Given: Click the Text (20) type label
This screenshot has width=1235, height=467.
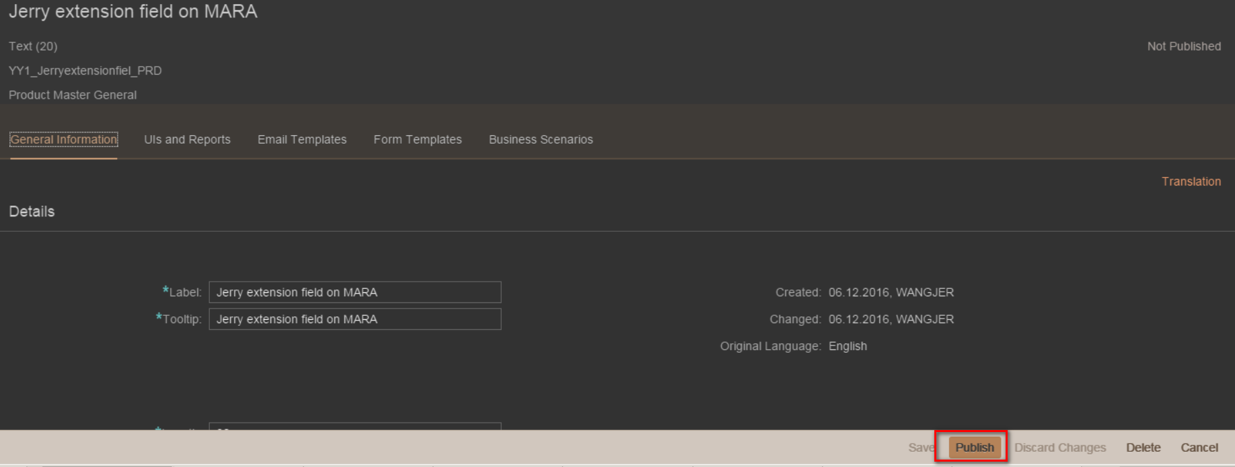Looking at the screenshot, I should 33,46.
